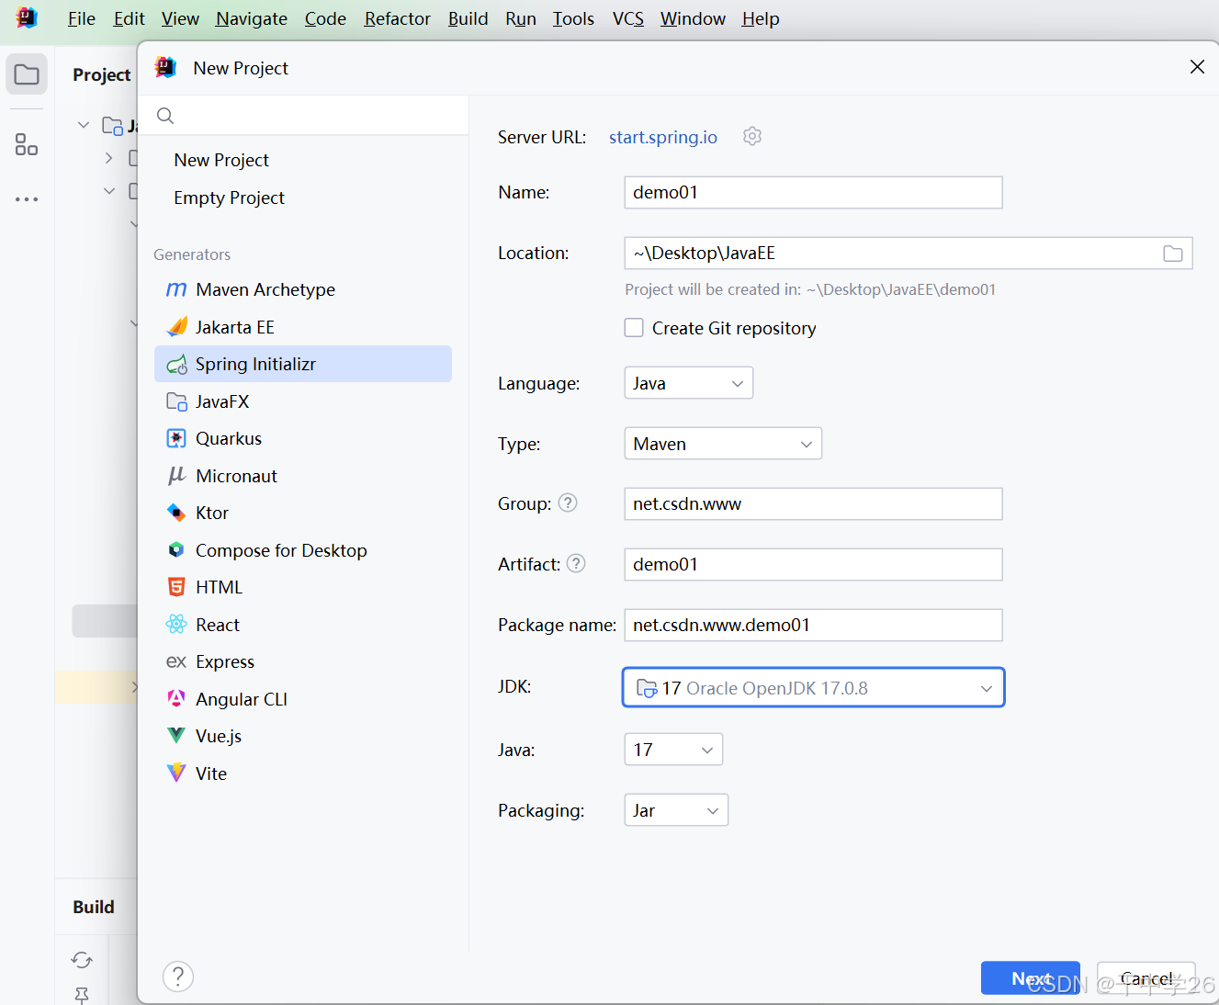Click the search icon in the generator list
Viewport: 1219px width, 1005px height.
click(165, 116)
